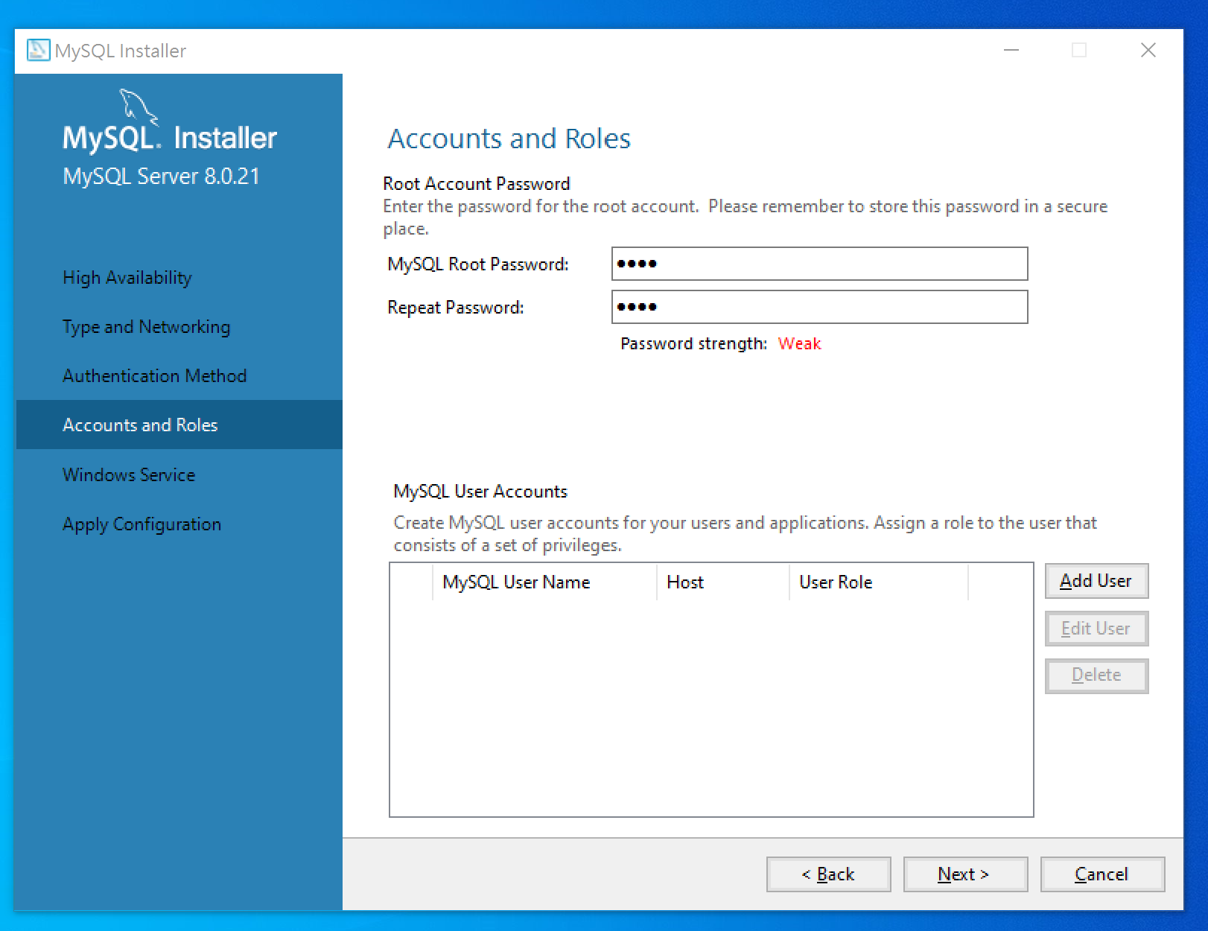Image resolution: width=1208 pixels, height=931 pixels.
Task: Click the MySQL Installer title bar icon
Action: 38,50
